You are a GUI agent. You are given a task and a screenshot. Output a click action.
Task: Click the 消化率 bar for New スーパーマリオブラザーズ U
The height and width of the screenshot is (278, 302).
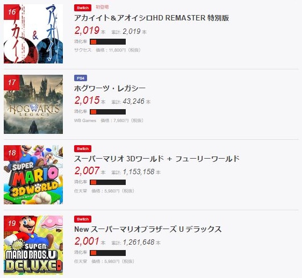107,253
